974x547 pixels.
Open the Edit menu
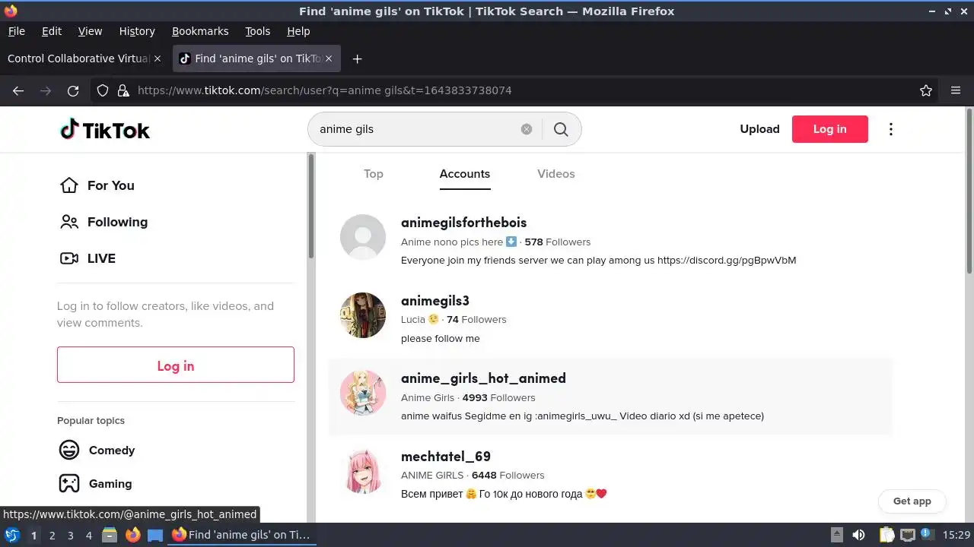point(52,31)
